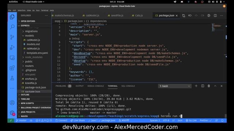Collapse the models folder
Viewport: 234px width, 131px height.
click(x=29, y=36)
